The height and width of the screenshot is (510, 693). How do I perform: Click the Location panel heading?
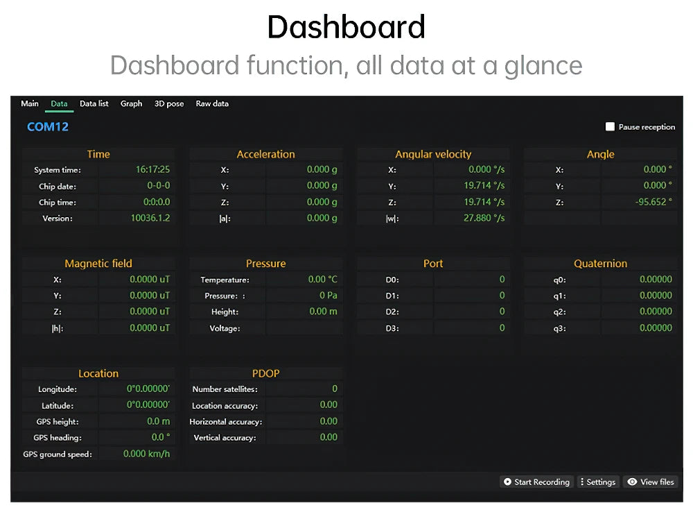coord(98,373)
